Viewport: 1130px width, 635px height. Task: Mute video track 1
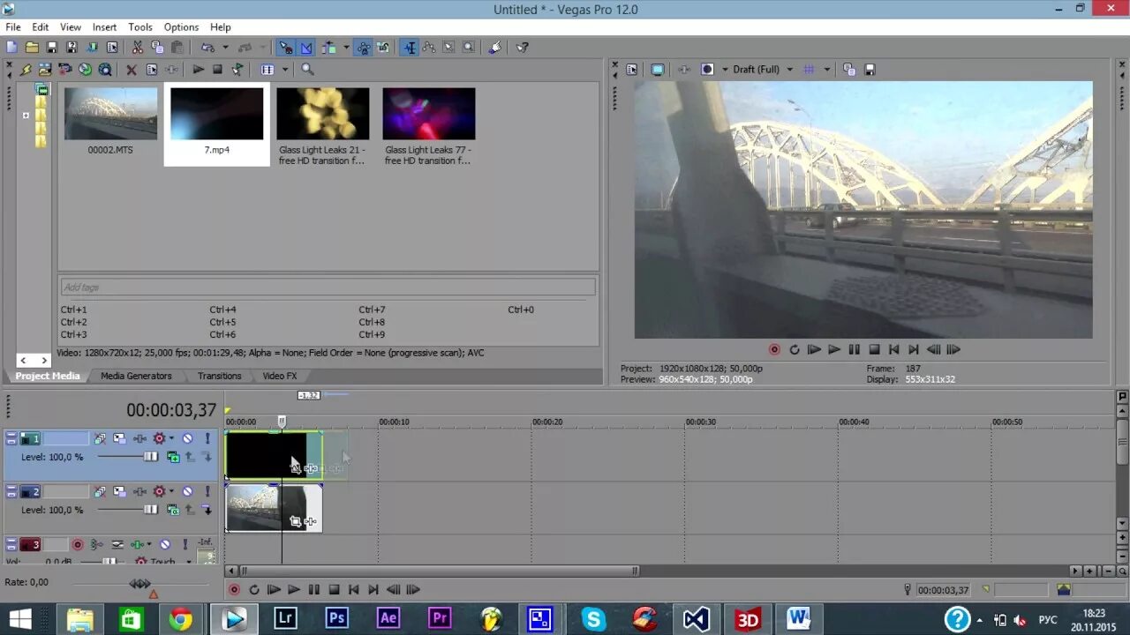coord(188,438)
